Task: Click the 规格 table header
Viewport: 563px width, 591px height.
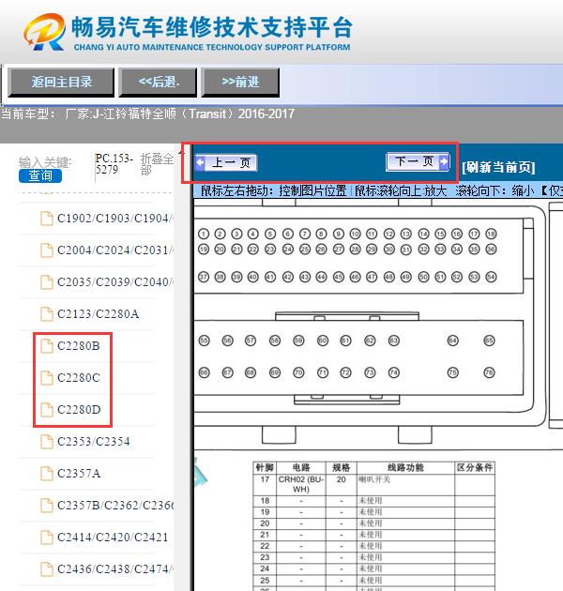Action: 342,468
